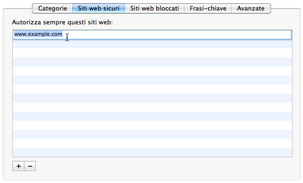Click inside the www.example.com text field
The image size is (303, 183).
[x=152, y=34]
